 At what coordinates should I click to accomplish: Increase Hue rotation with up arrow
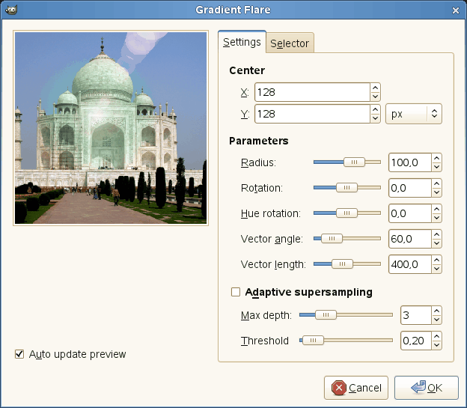pyautogui.click(x=436, y=209)
